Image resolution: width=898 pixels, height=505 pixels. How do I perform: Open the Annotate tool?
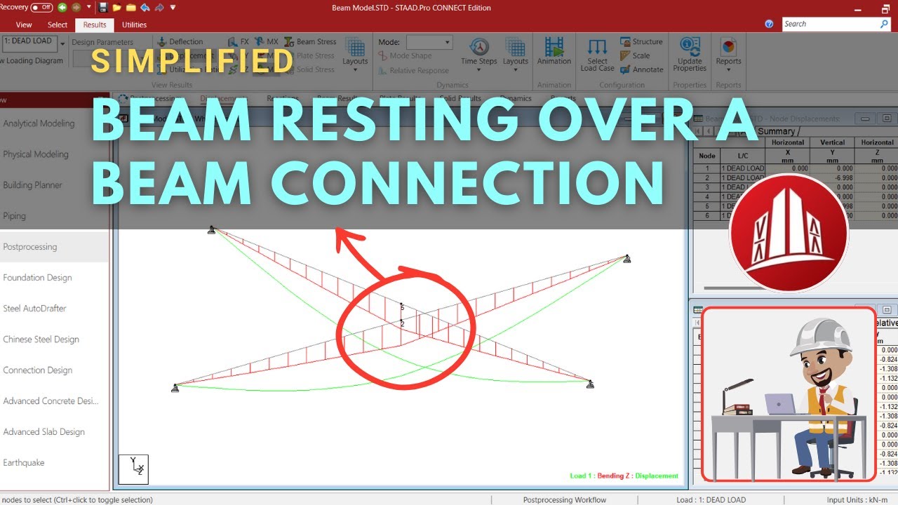[641, 69]
